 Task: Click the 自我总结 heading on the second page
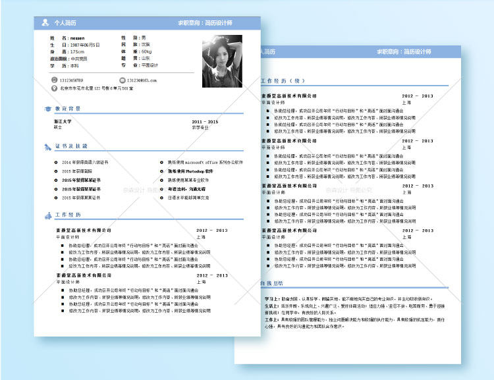tap(271, 283)
